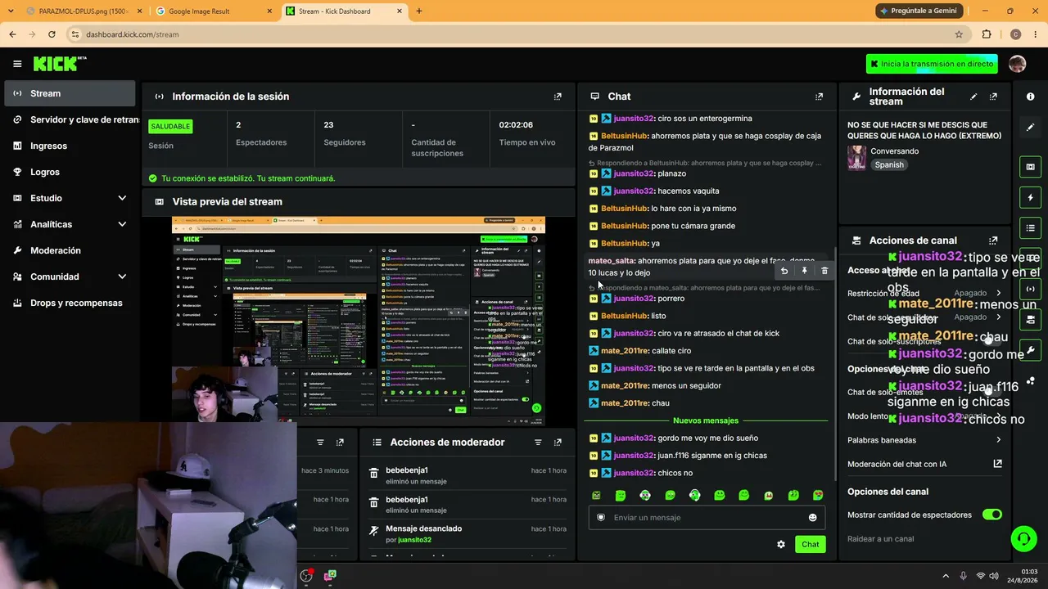This screenshot has height=589, width=1048.
Task: Click the info icon in right rail
Action: pyautogui.click(x=1030, y=97)
